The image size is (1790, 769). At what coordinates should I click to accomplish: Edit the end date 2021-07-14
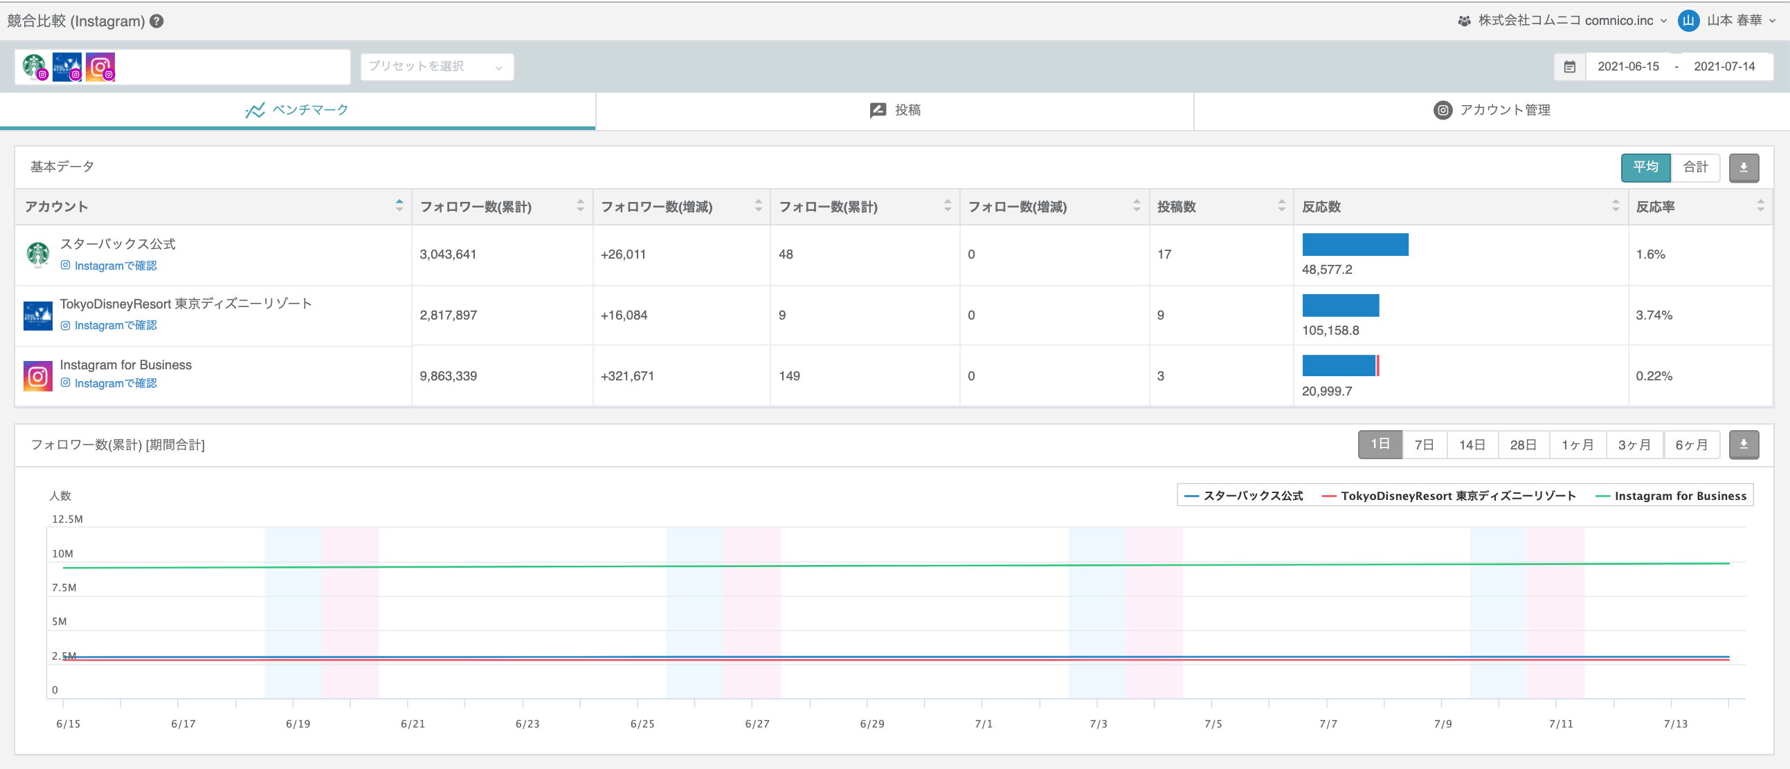(x=1724, y=66)
